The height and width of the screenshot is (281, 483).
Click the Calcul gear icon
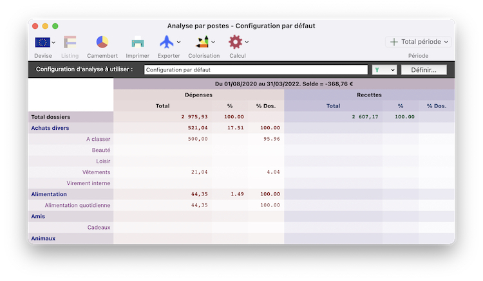click(235, 42)
